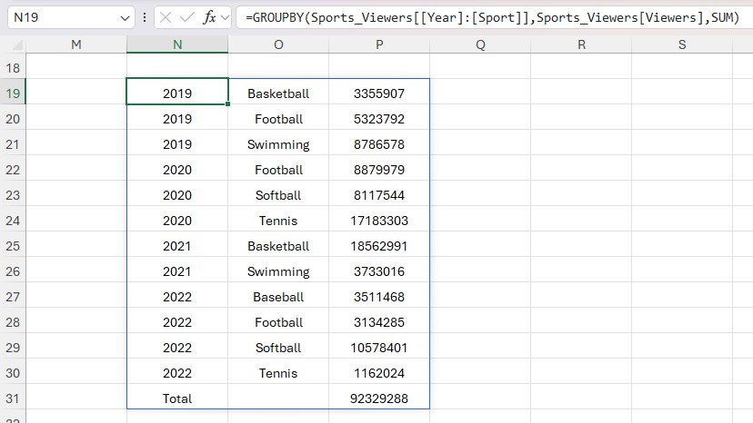Select row 31 header
This screenshot has width=753, height=423.
[x=13, y=398]
